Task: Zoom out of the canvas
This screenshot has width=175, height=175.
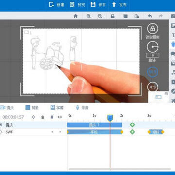Action: tap(100, 16)
